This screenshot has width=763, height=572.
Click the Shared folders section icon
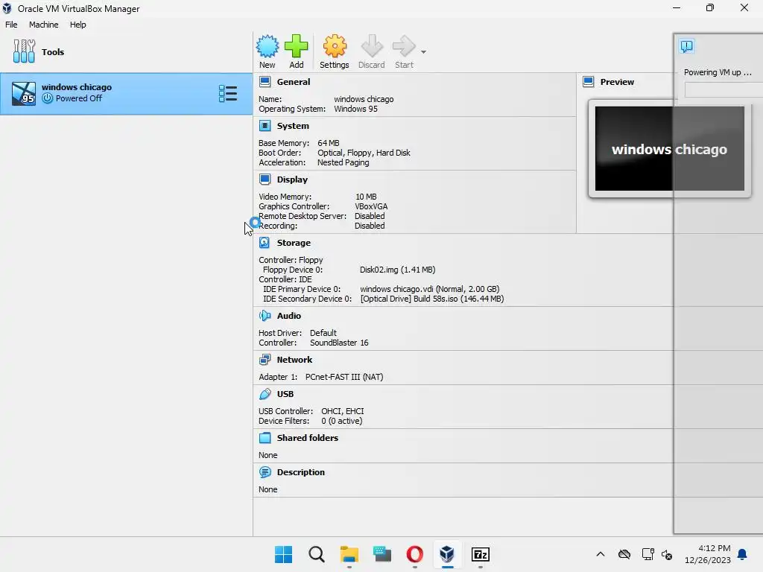tap(265, 438)
